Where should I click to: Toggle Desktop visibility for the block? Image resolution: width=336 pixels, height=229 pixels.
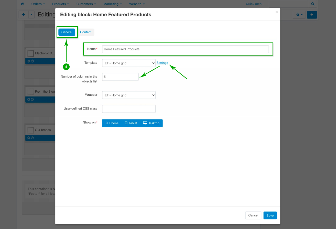tap(151, 123)
